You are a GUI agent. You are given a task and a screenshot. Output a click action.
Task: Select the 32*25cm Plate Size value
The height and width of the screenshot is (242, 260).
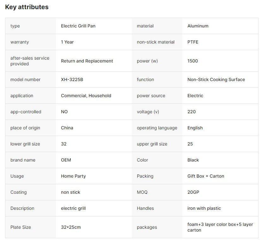(71, 227)
